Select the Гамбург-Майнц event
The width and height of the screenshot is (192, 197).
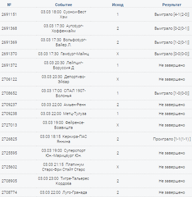tap(64, 54)
